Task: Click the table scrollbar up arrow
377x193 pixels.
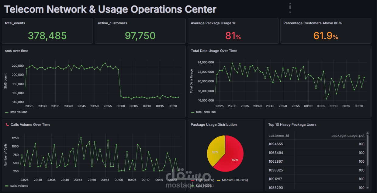Action: point(368,133)
